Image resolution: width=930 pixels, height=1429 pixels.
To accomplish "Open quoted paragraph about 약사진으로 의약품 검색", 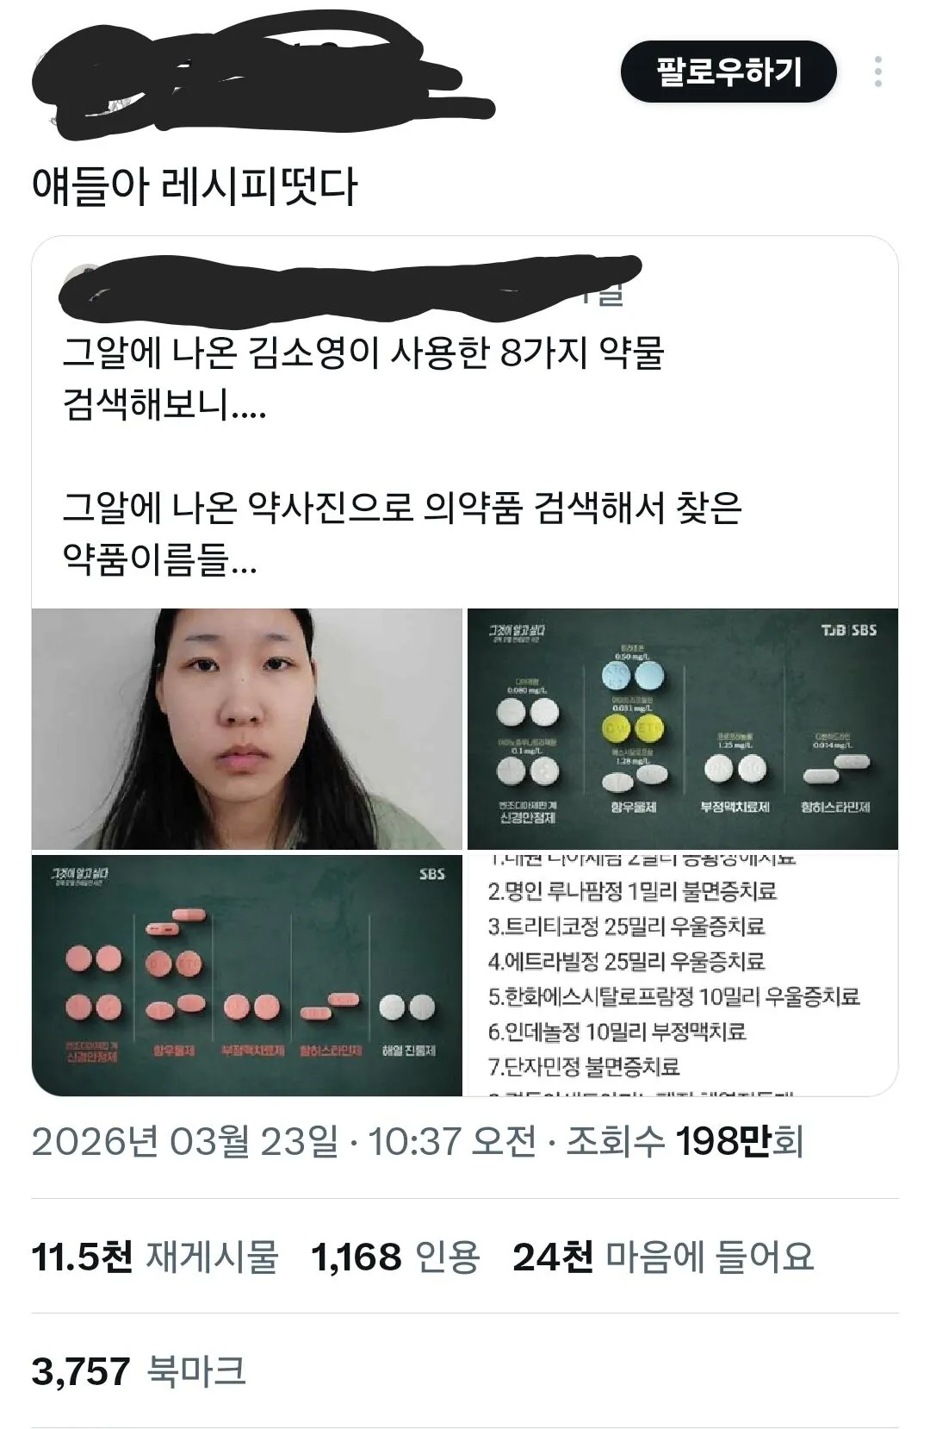I will tap(401, 534).
